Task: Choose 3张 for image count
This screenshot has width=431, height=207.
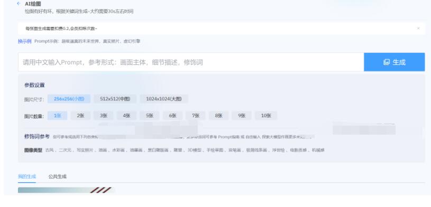Action: click(104, 116)
